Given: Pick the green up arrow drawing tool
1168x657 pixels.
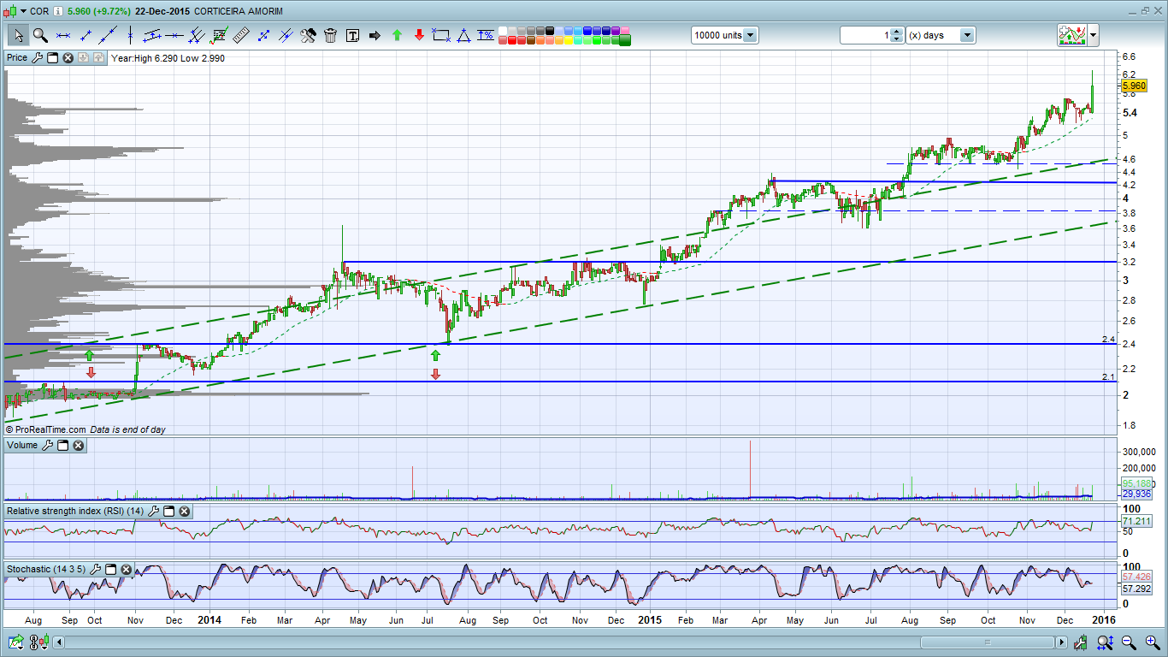Looking at the screenshot, I should pos(397,35).
